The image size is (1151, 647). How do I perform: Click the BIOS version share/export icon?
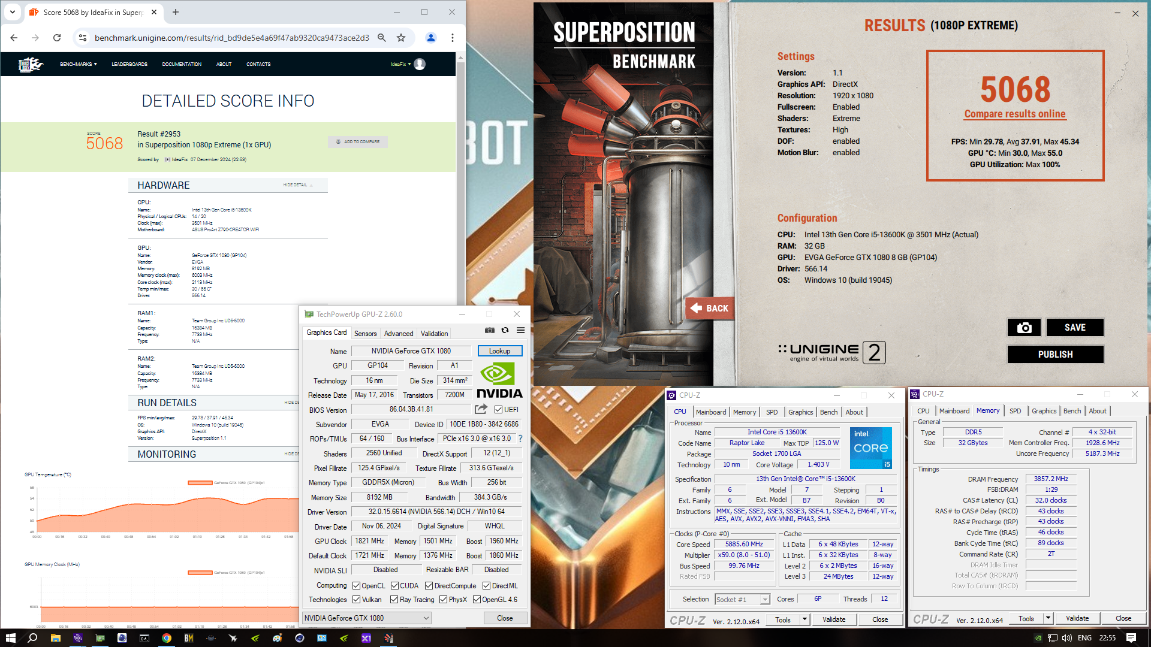click(x=481, y=409)
